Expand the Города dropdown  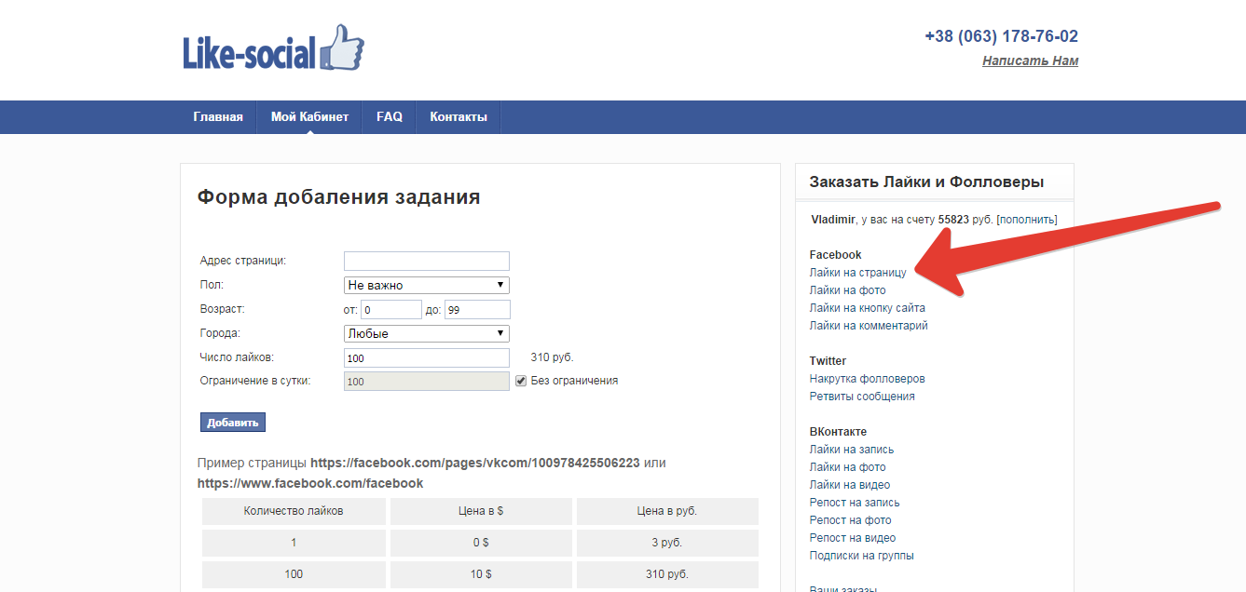click(x=427, y=333)
